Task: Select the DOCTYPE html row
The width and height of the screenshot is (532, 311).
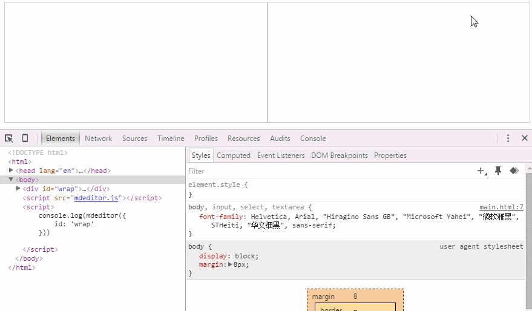Action: 38,152
